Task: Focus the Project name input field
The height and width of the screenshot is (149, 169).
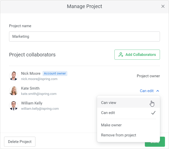Action: tap(84, 36)
